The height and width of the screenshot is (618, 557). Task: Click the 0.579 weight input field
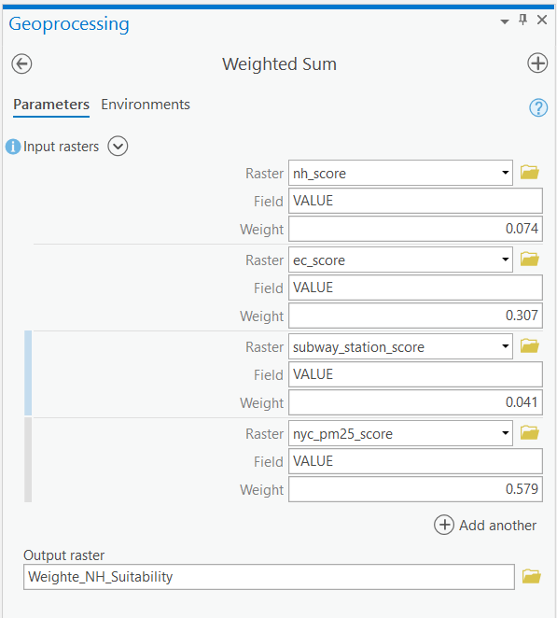[x=415, y=489]
